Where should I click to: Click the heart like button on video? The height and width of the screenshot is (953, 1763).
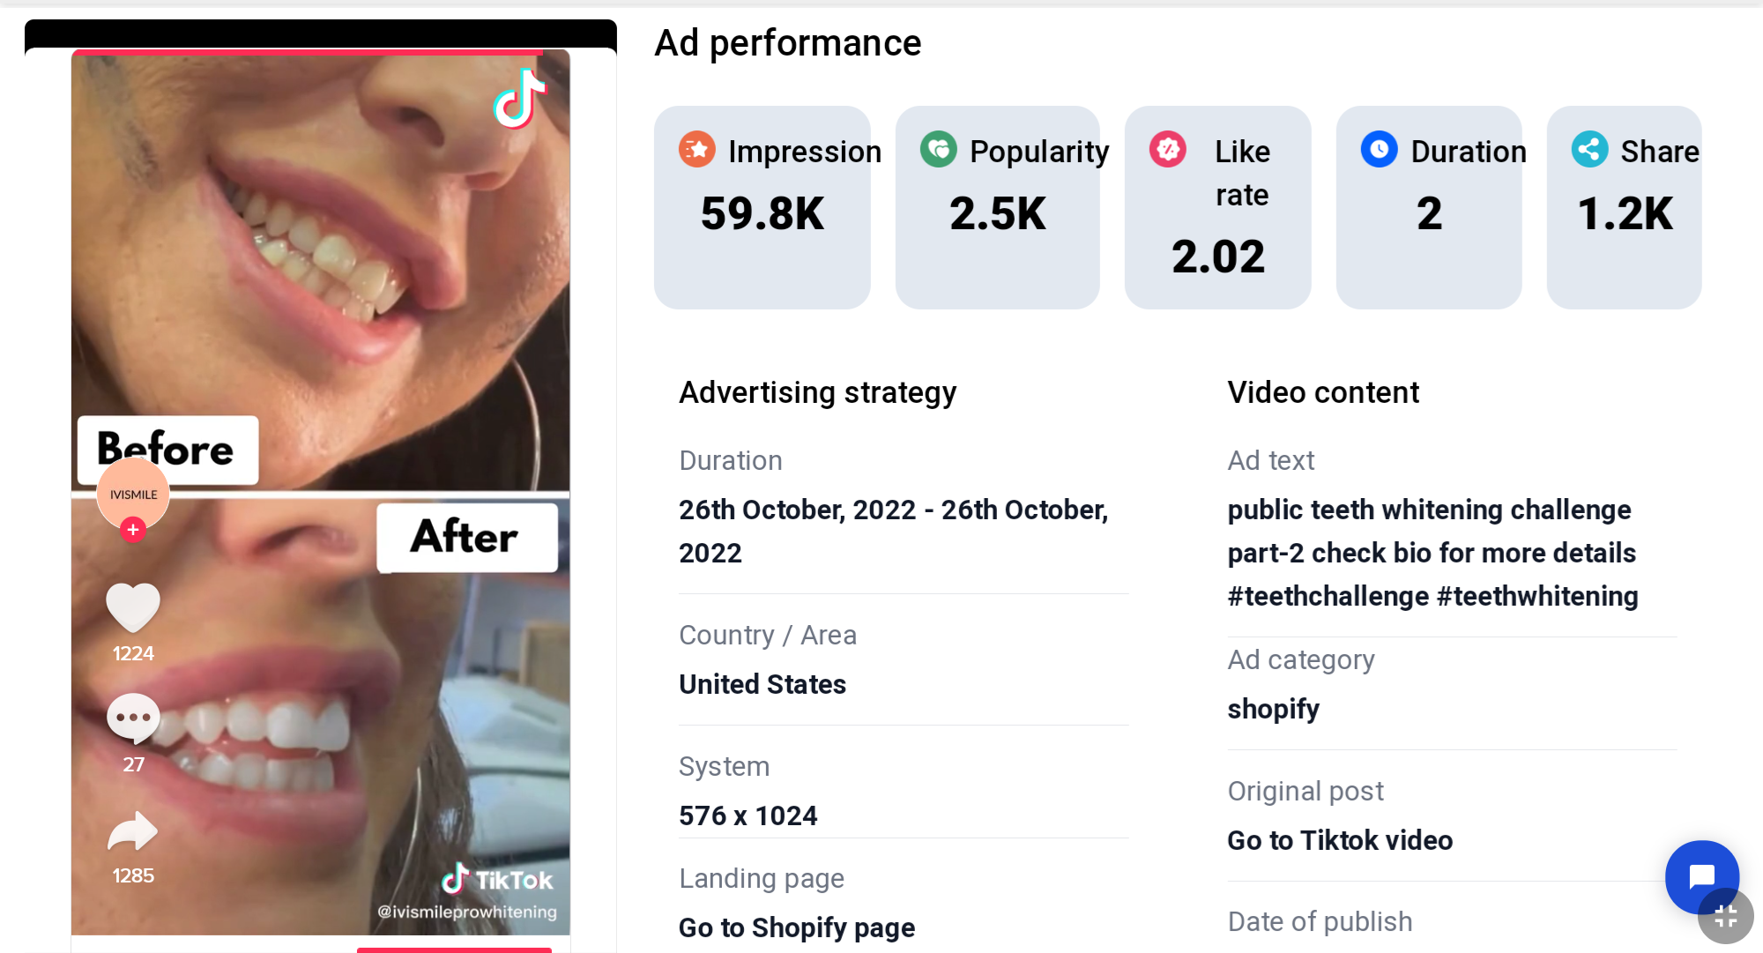click(132, 606)
